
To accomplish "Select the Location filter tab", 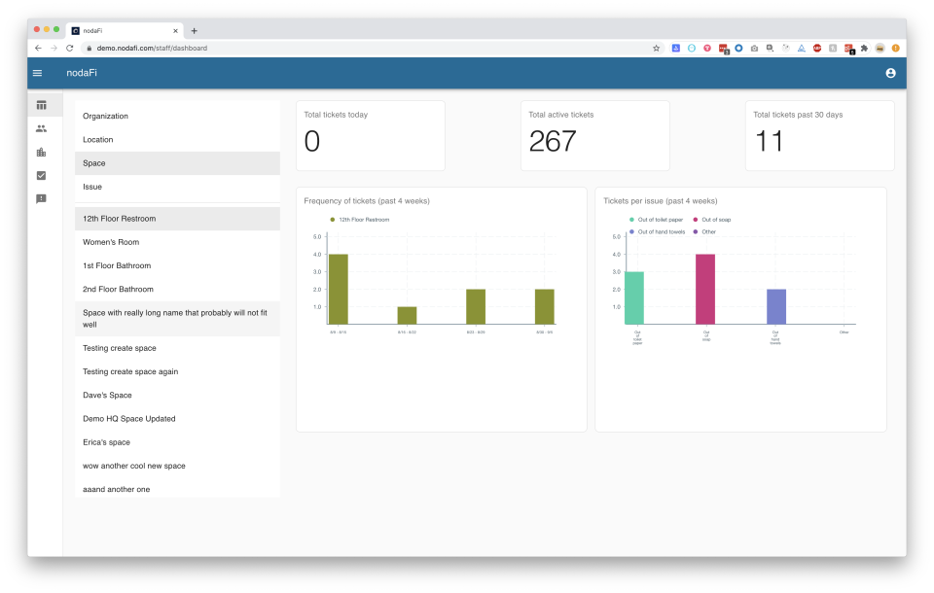I will coord(98,140).
